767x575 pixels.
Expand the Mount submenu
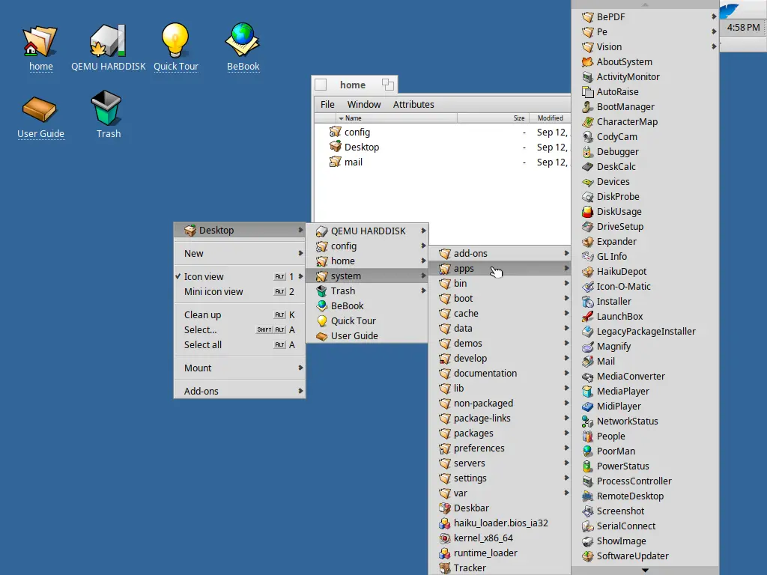pos(240,368)
